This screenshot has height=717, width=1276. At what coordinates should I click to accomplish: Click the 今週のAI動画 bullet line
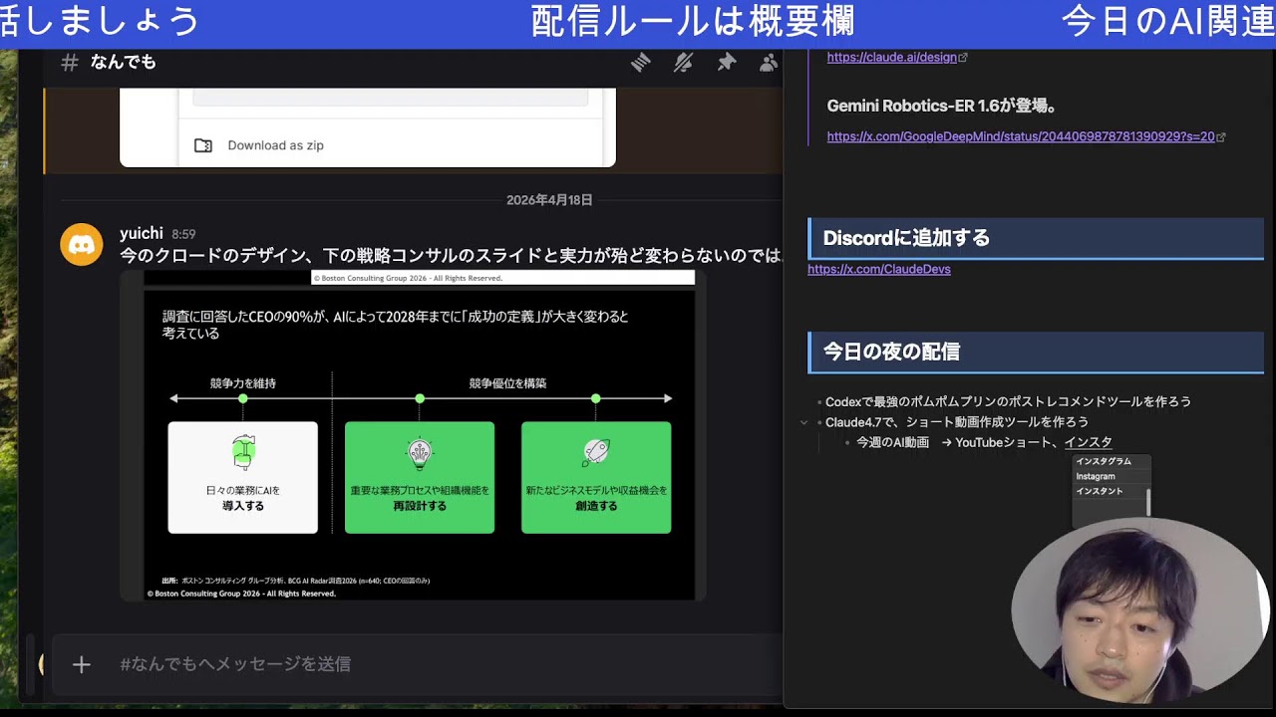pos(984,442)
